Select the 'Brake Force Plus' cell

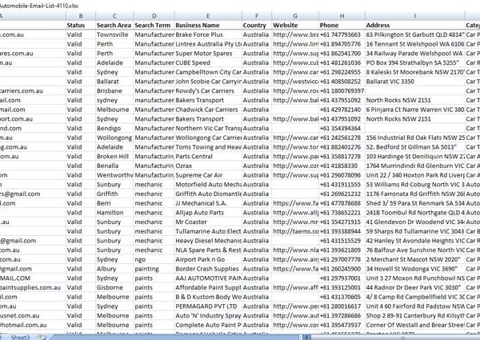pyautogui.click(x=208, y=34)
